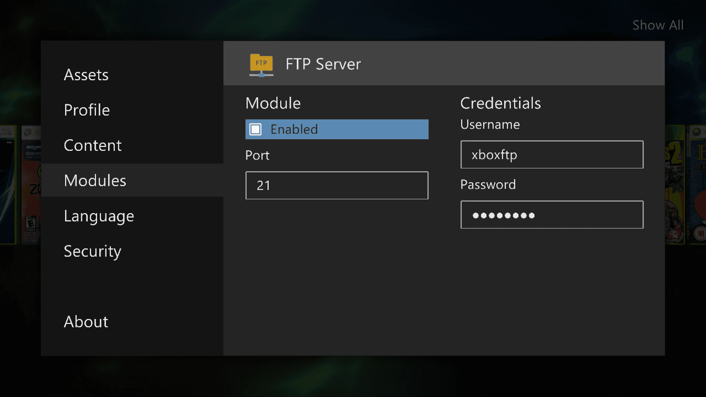Enable the FTP Server module
Screen dimensions: 706x397
tap(255, 129)
